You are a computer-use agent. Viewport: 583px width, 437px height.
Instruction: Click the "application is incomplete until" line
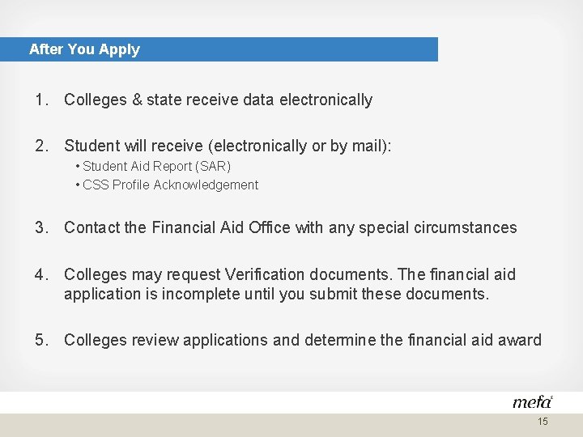[276, 294]
